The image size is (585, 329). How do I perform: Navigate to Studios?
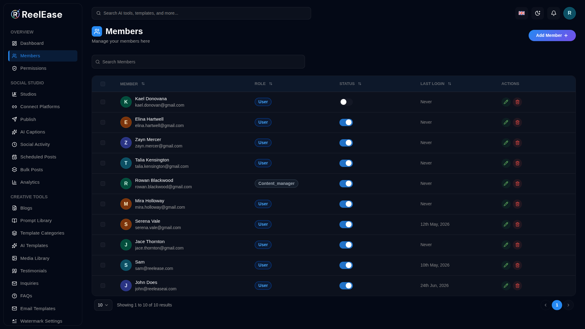pos(43,94)
